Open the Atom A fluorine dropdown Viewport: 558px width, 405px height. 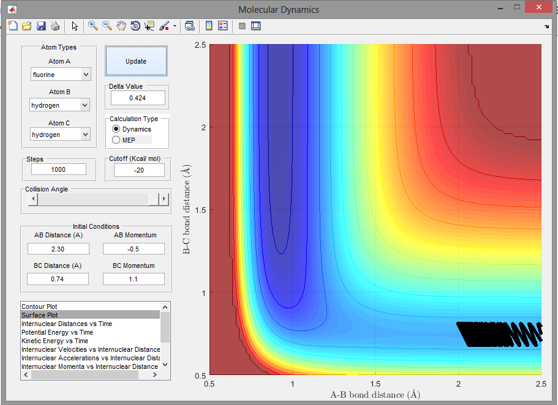click(x=60, y=75)
